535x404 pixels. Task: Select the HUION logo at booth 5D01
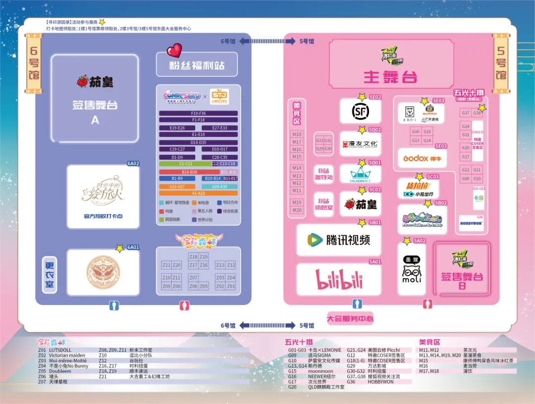tap(360, 174)
